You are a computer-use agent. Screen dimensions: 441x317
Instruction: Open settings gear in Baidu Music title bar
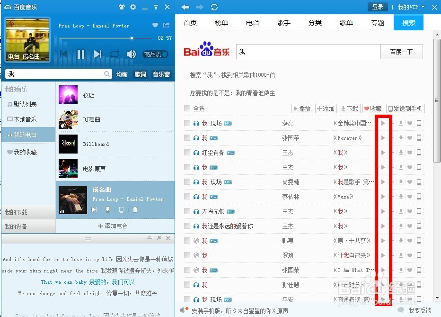(x=133, y=7)
